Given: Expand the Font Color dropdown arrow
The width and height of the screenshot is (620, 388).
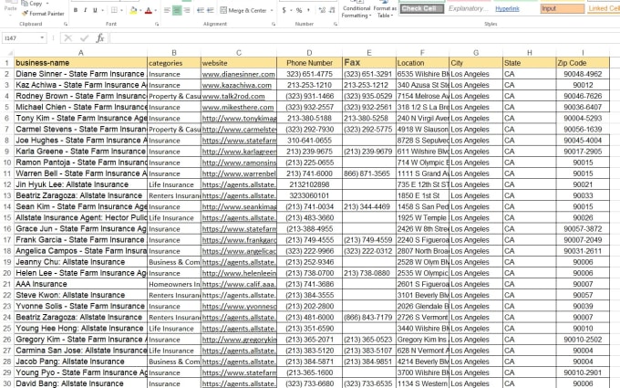Looking at the screenshot, I should 156,10.
